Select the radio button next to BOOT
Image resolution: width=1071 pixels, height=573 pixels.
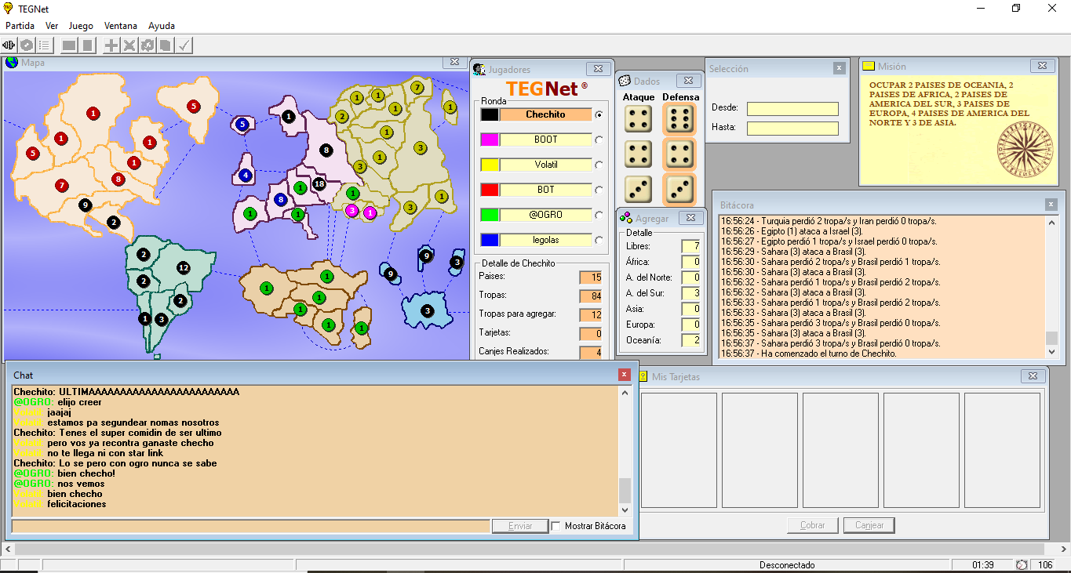[x=599, y=140]
